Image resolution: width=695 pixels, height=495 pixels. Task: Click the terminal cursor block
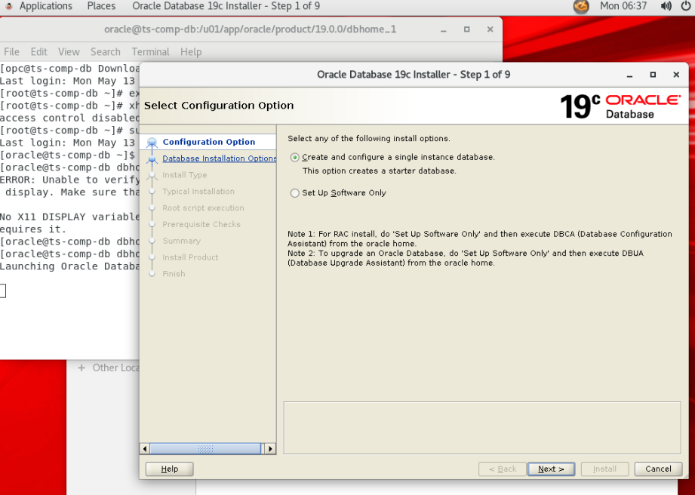point(3,291)
